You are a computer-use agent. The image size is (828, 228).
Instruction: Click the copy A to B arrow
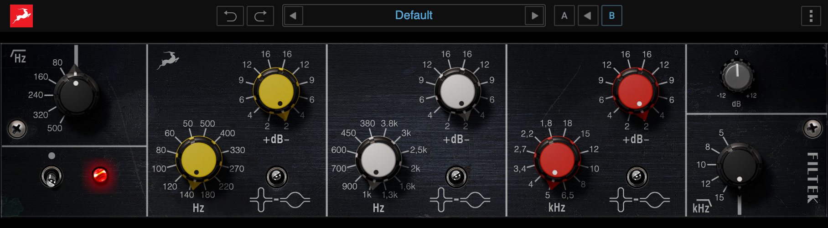pos(588,16)
